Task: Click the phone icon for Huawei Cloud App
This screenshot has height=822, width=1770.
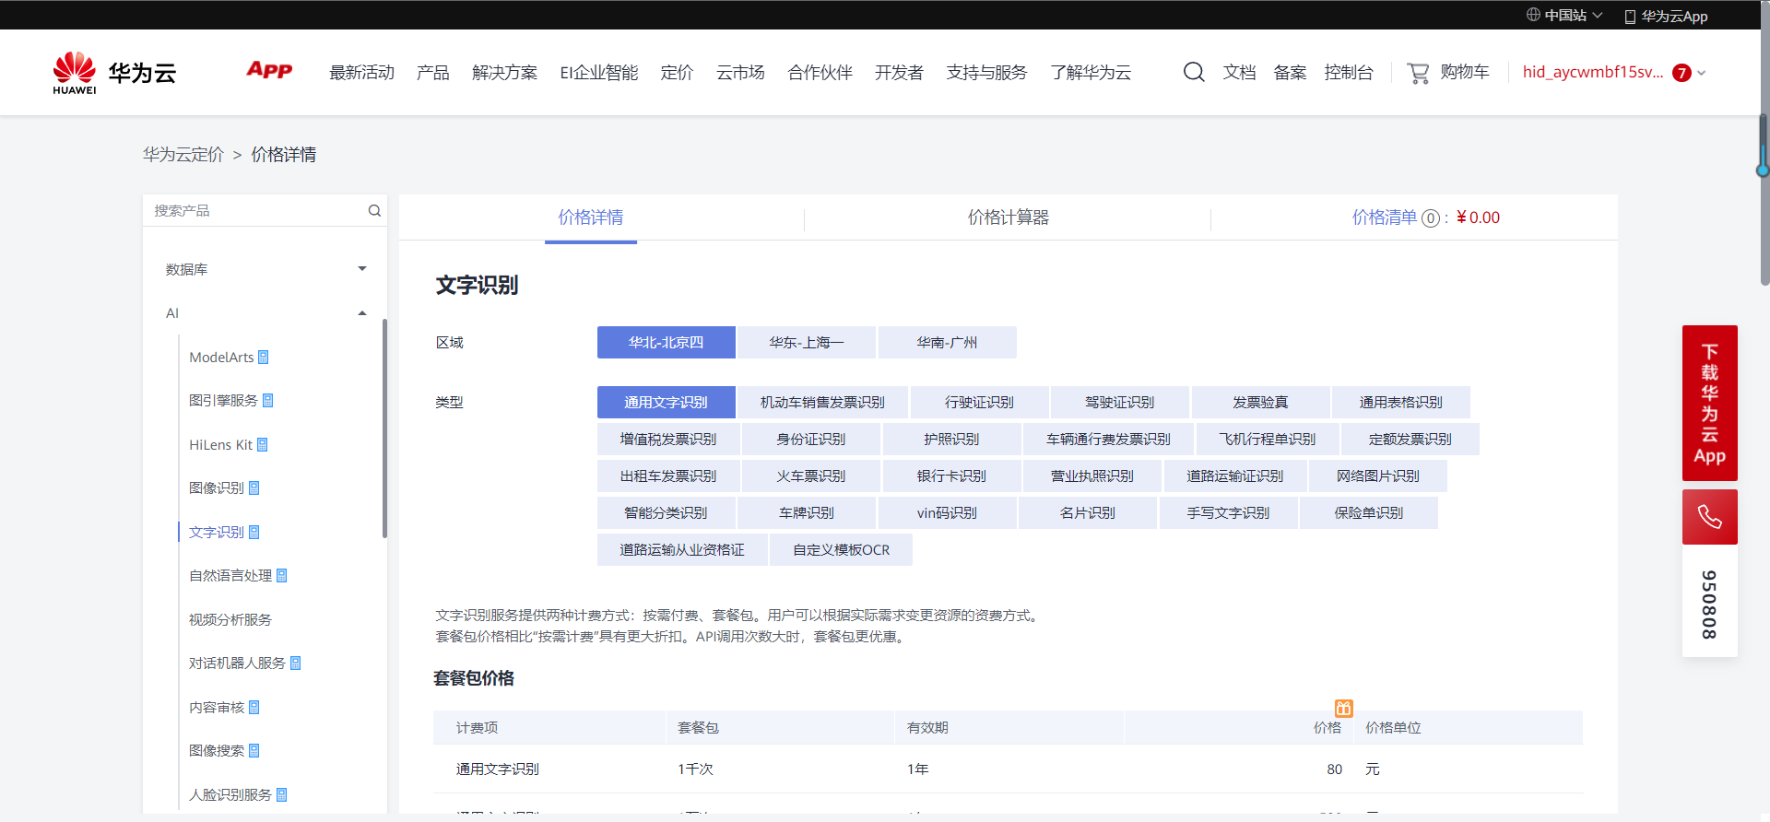Action: pos(1630,17)
